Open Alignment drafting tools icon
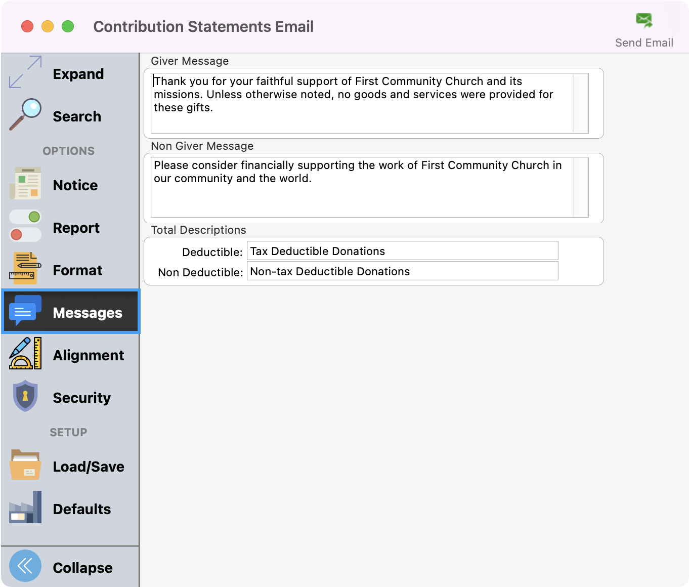 pos(25,354)
